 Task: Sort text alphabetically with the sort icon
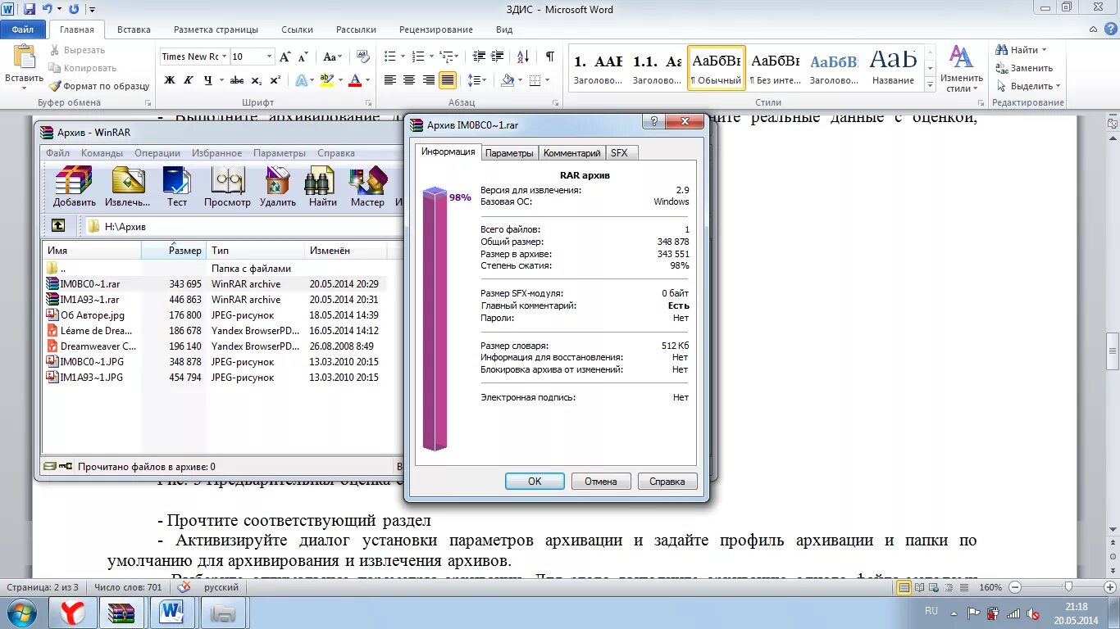click(521, 57)
